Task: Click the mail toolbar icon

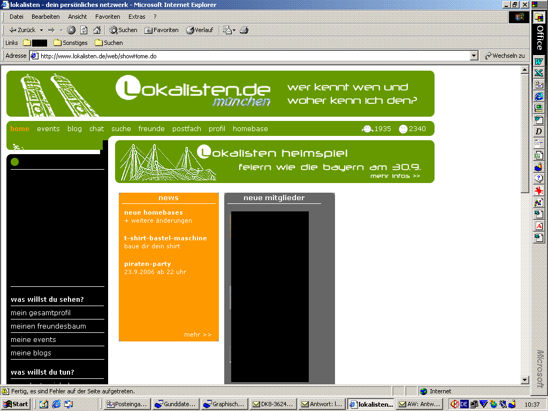Action: (227, 30)
